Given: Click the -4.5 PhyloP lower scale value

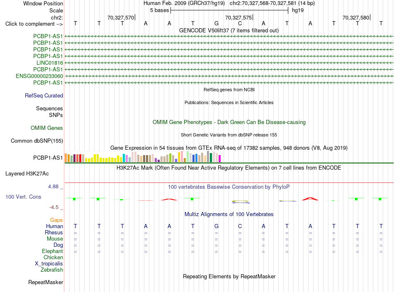Looking at the screenshot, I should [54, 207].
